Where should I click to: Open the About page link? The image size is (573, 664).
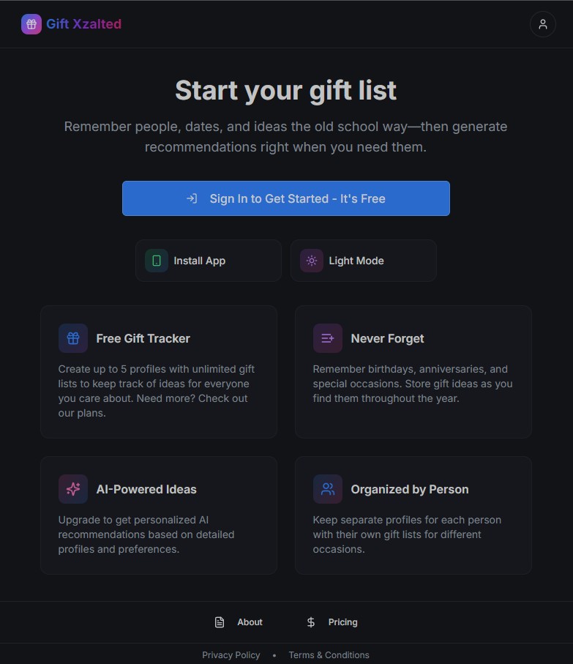[250, 622]
